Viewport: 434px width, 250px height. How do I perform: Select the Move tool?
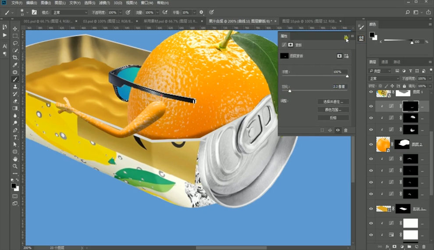click(x=15, y=29)
